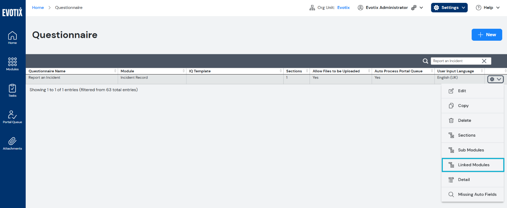The height and width of the screenshot is (208, 507).
Task: Click the search magnifier icon
Action: pyautogui.click(x=425, y=61)
